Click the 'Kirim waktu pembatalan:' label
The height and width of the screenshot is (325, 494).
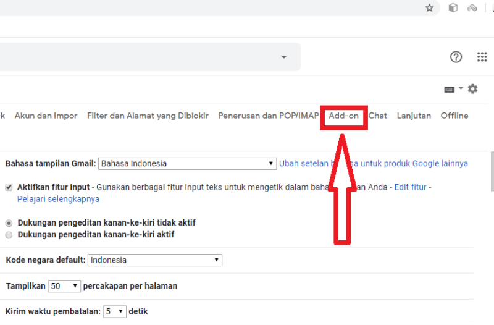tap(53, 312)
